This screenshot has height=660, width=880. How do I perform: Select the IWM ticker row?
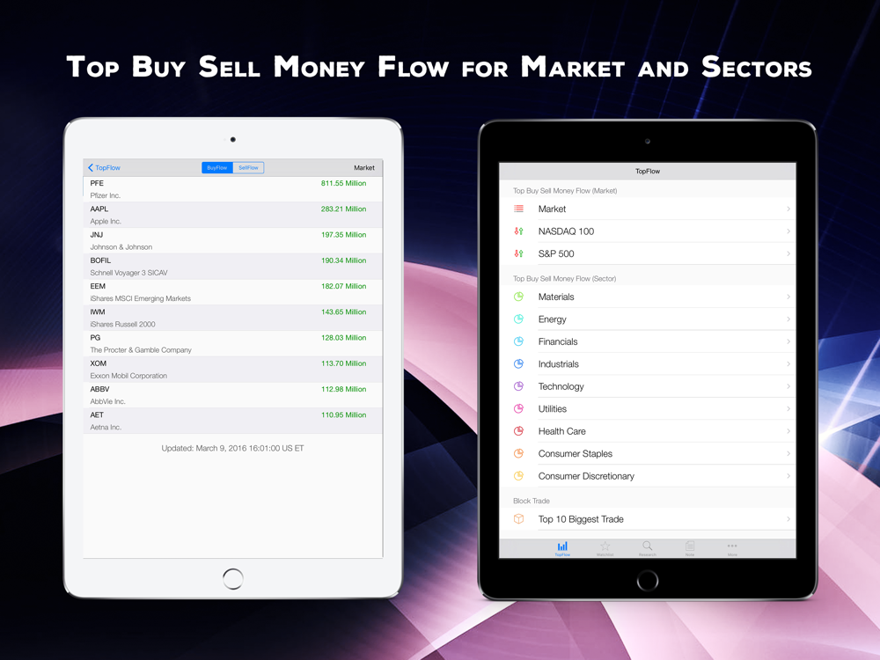tap(233, 319)
